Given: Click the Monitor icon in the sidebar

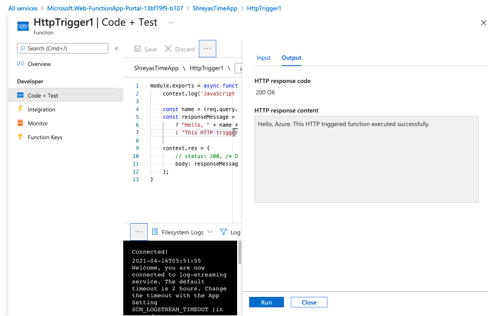Looking at the screenshot, I should coord(20,123).
